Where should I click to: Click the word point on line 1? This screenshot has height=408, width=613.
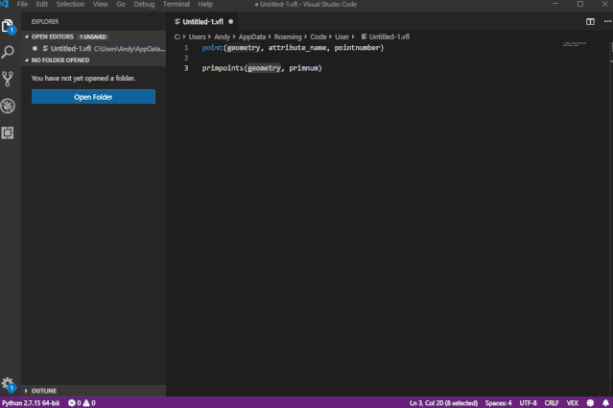pos(212,48)
